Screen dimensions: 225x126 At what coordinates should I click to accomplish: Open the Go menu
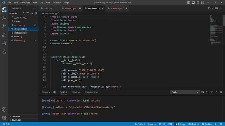point(41,3)
